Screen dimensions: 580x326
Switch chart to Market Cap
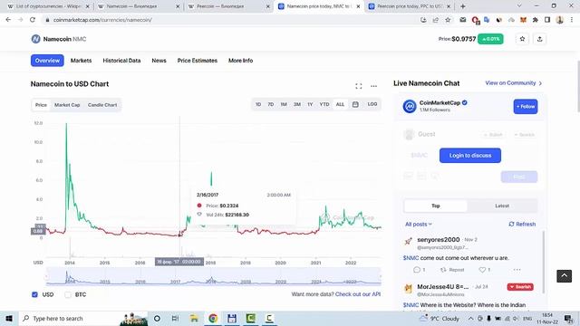pos(67,105)
